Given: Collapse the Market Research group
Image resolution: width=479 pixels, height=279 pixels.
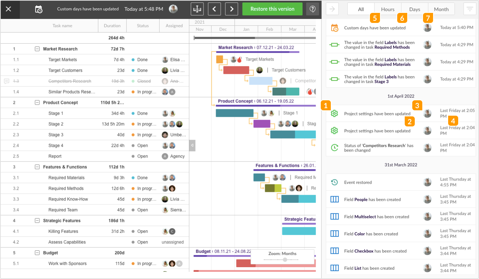Looking at the screenshot, I should click(x=37, y=49).
